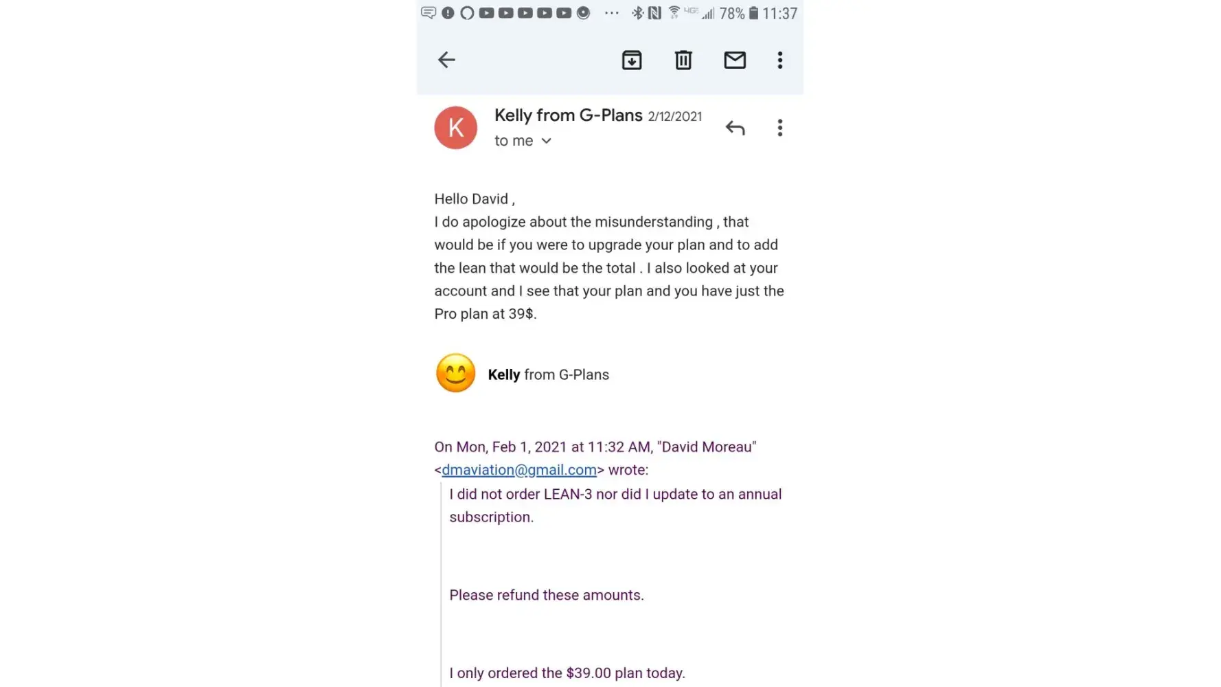Reply to Kelly's message
This screenshot has height=687, width=1221.
pyautogui.click(x=735, y=128)
